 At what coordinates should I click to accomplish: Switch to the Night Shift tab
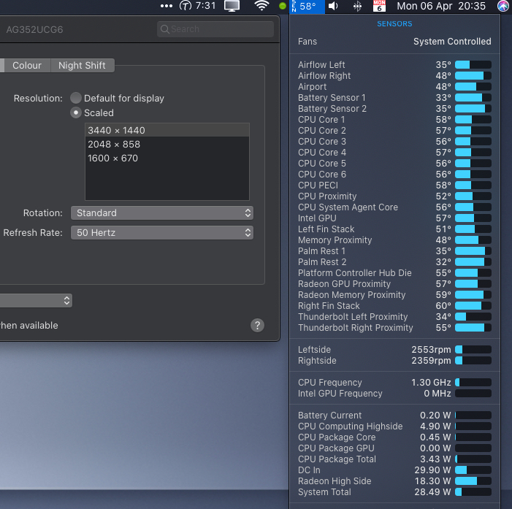click(83, 65)
